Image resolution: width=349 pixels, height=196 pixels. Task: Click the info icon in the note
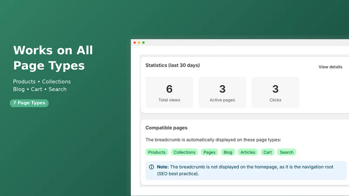[x=151, y=167]
